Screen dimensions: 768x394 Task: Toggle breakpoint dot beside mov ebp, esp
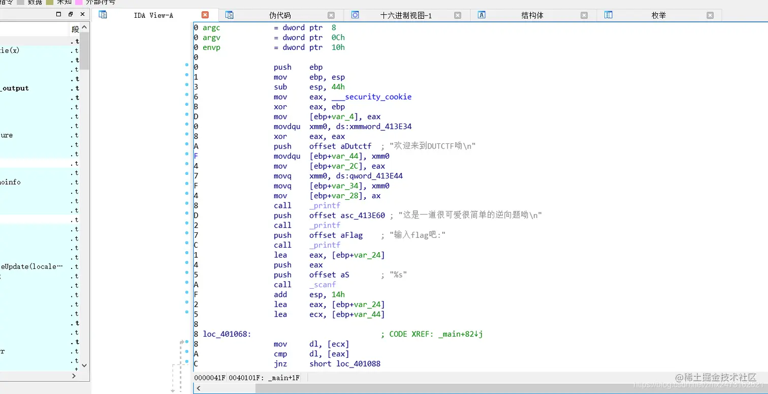(x=187, y=75)
